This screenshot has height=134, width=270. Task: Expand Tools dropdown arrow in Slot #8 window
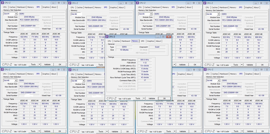[x=242, y=131]
